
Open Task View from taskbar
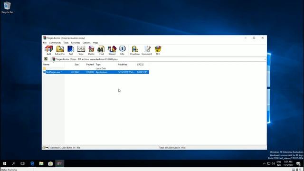coord(22,163)
